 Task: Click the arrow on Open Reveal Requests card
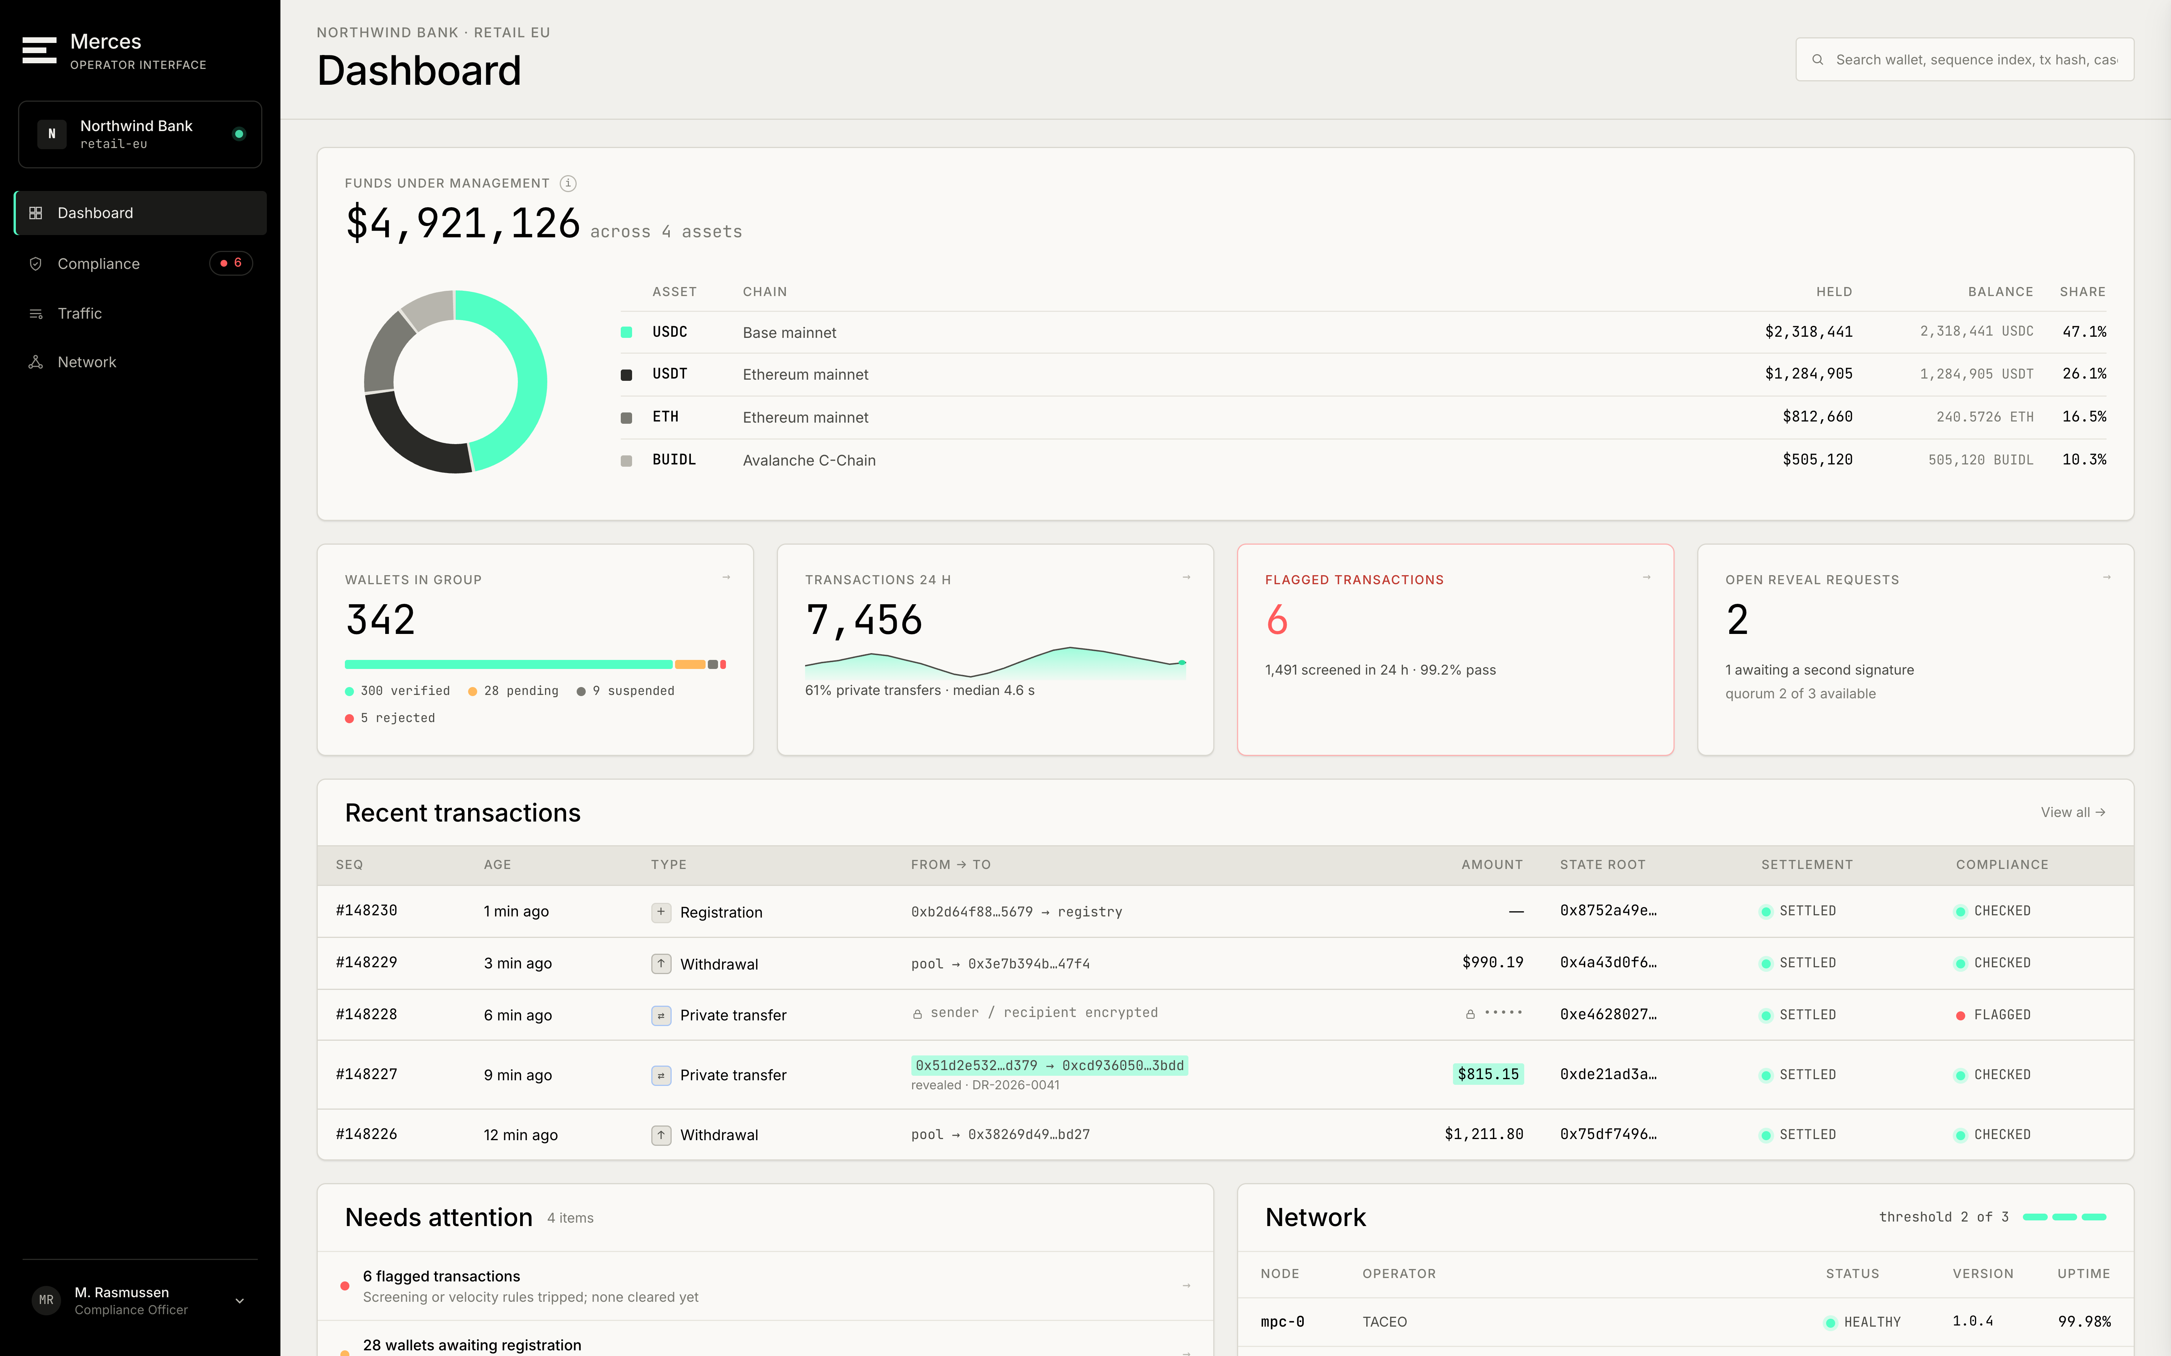click(x=2107, y=577)
